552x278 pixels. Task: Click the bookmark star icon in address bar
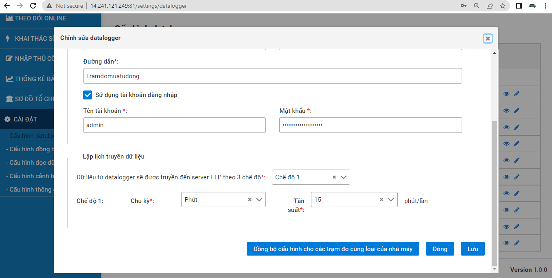503,6
